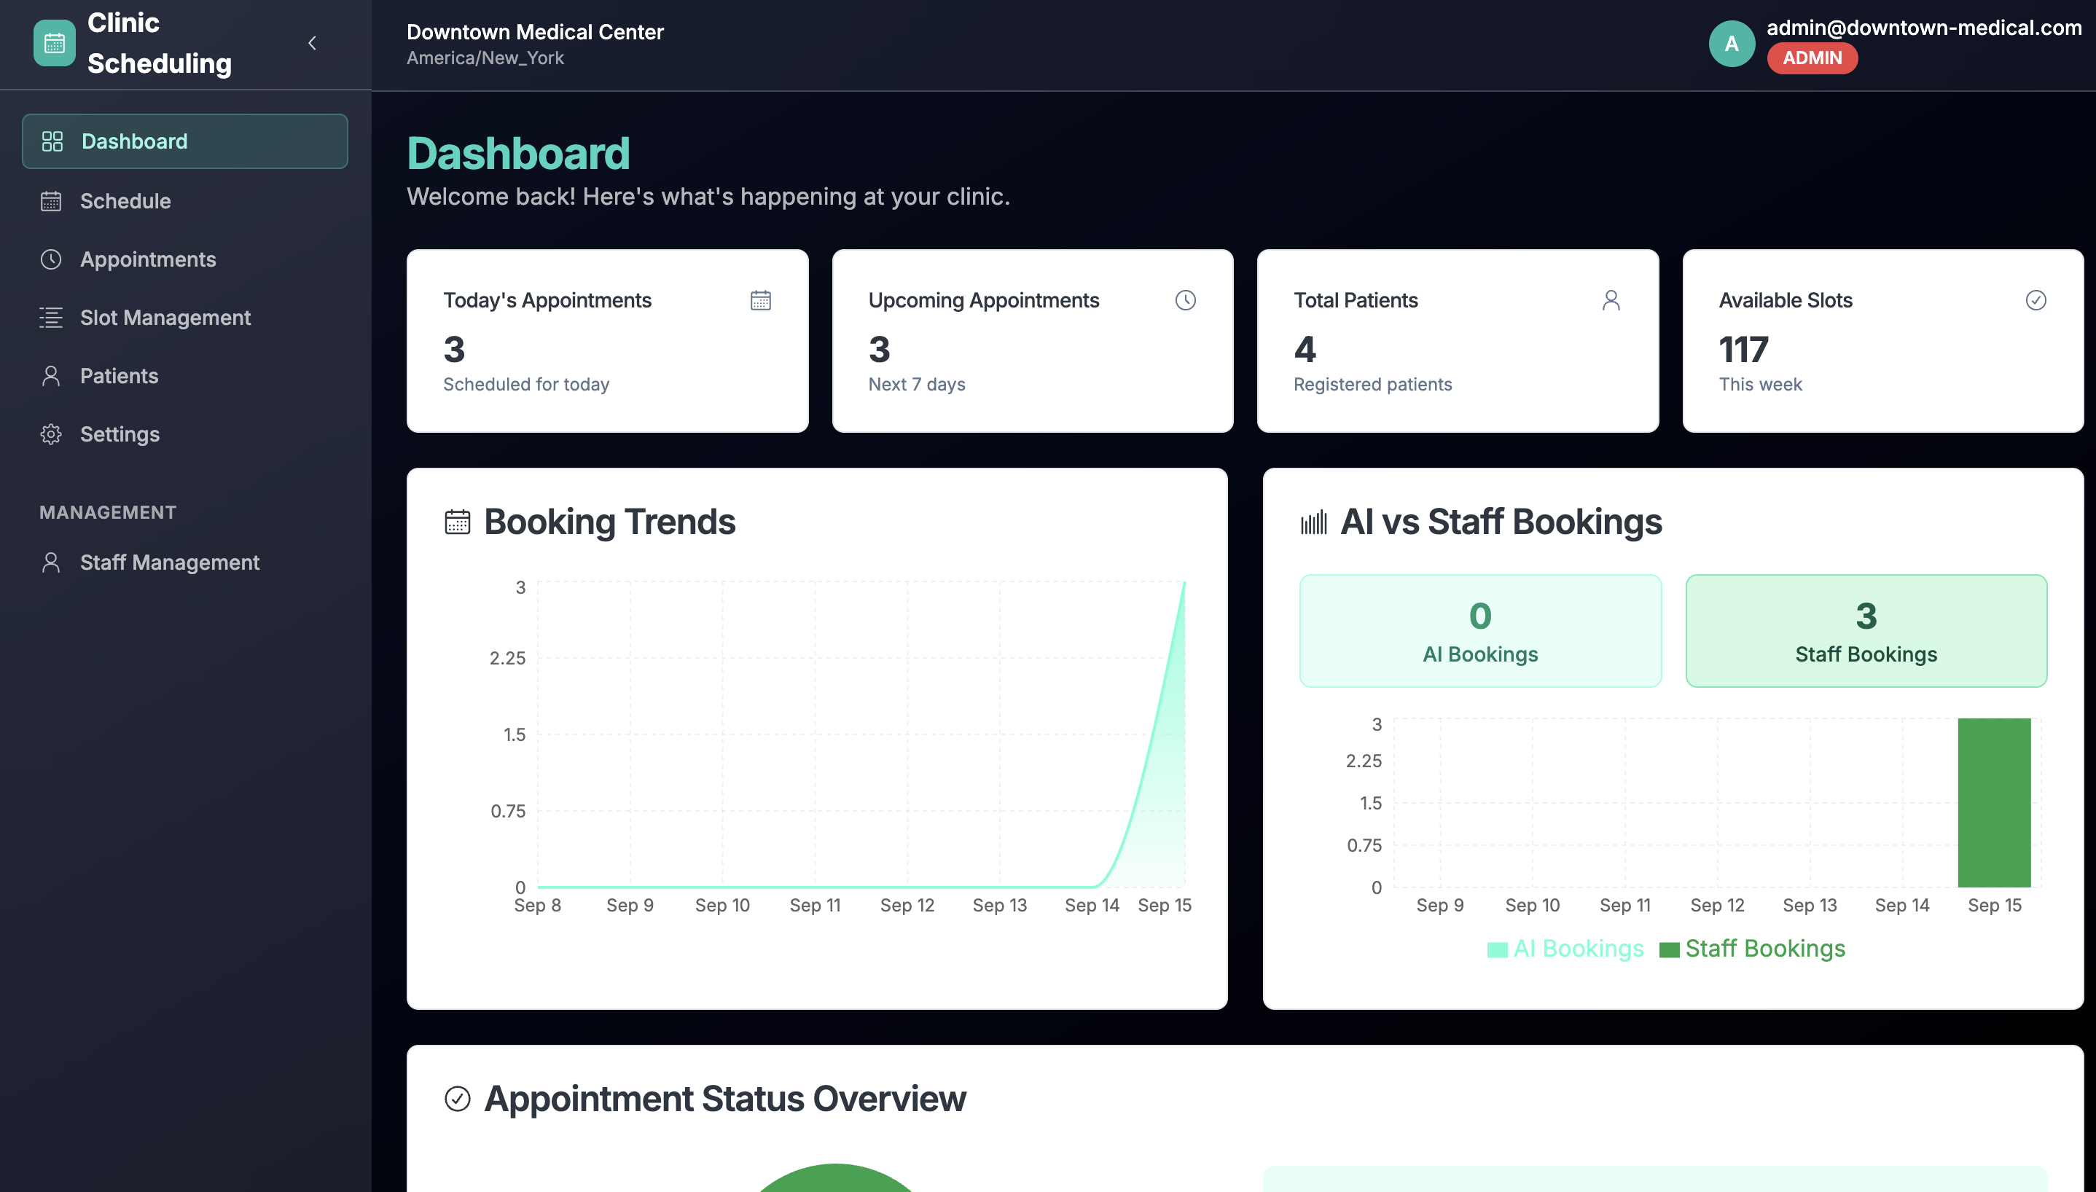
Task: Open the Schedule page from sidebar
Action: coord(125,200)
